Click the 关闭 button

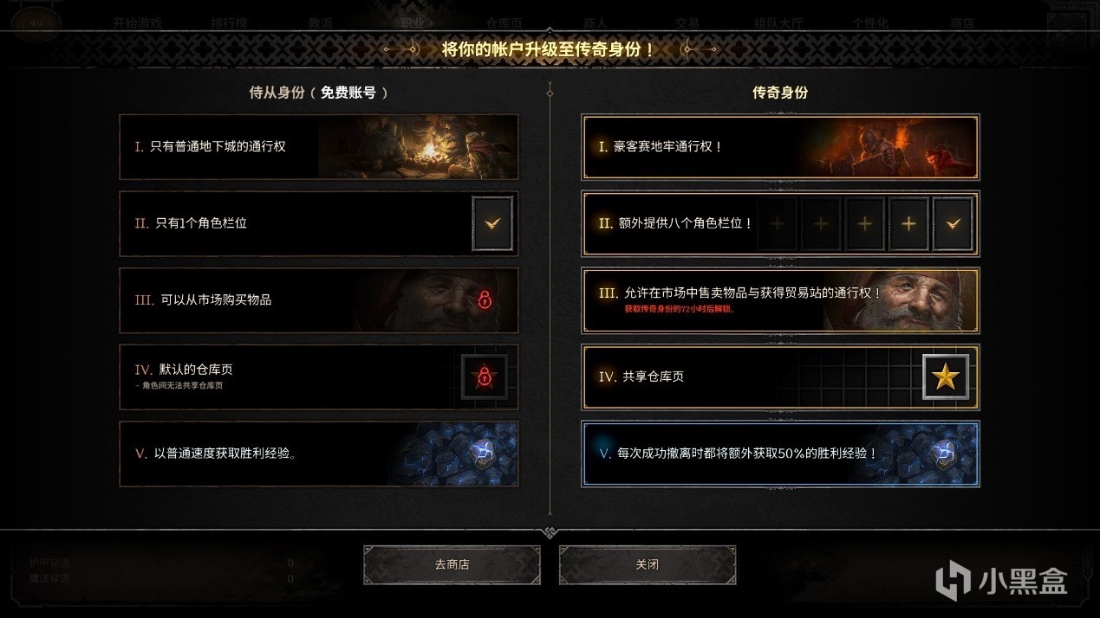tap(648, 564)
